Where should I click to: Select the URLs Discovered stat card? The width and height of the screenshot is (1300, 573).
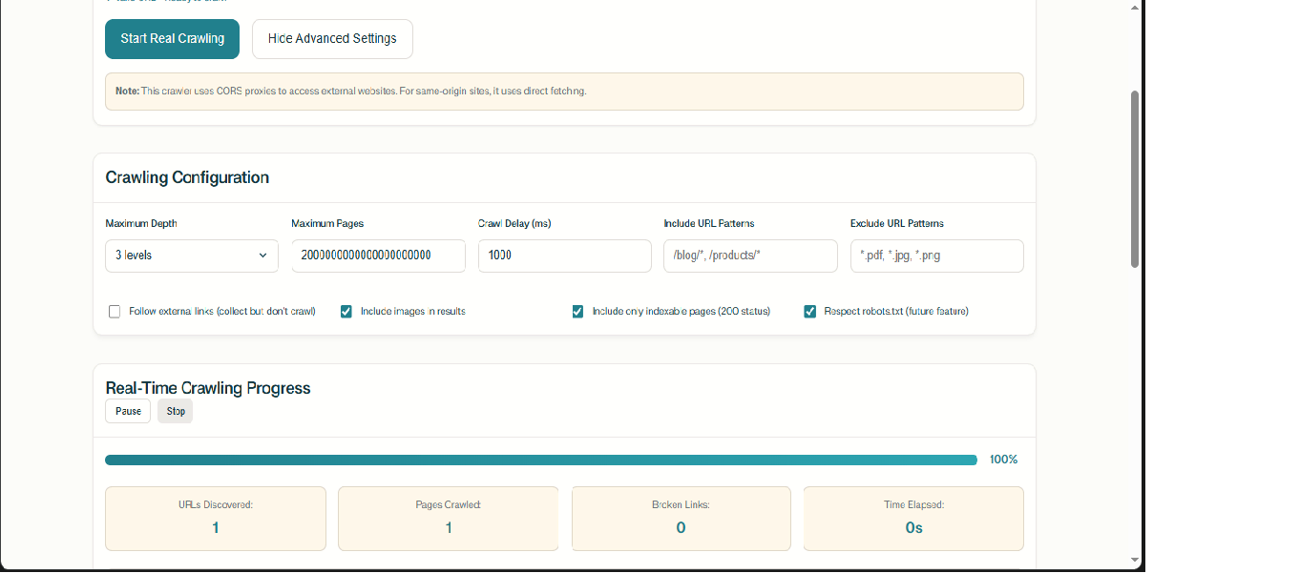(216, 518)
